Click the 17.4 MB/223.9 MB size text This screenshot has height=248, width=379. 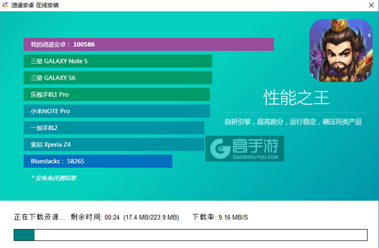pyautogui.click(x=152, y=217)
